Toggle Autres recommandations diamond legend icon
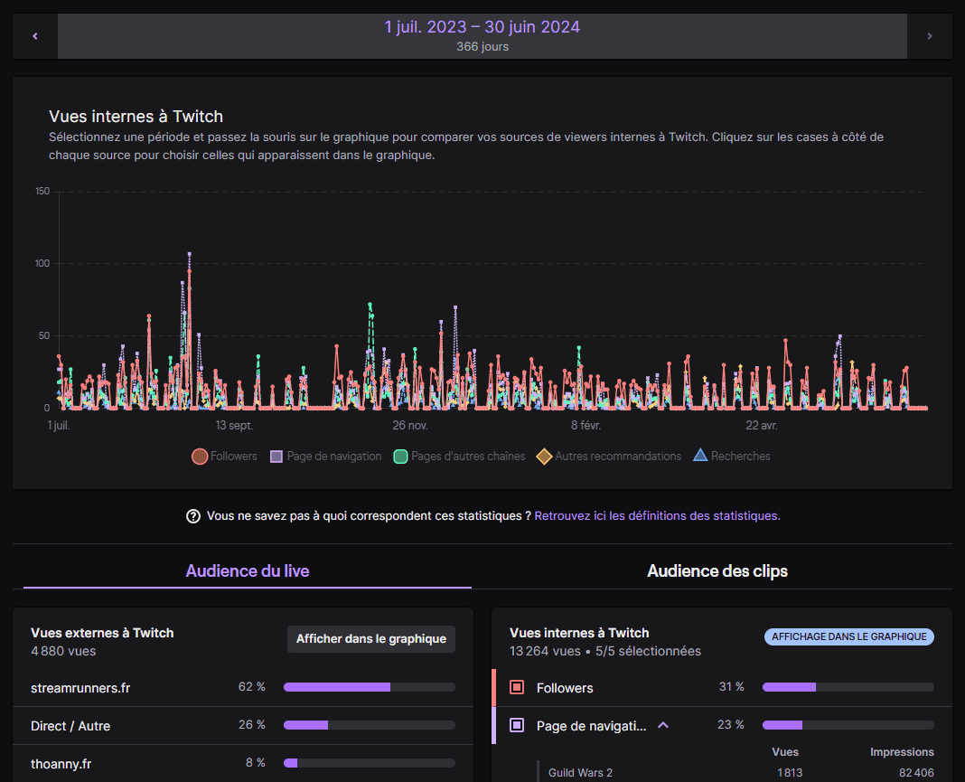The height and width of the screenshot is (782, 965). coord(544,457)
